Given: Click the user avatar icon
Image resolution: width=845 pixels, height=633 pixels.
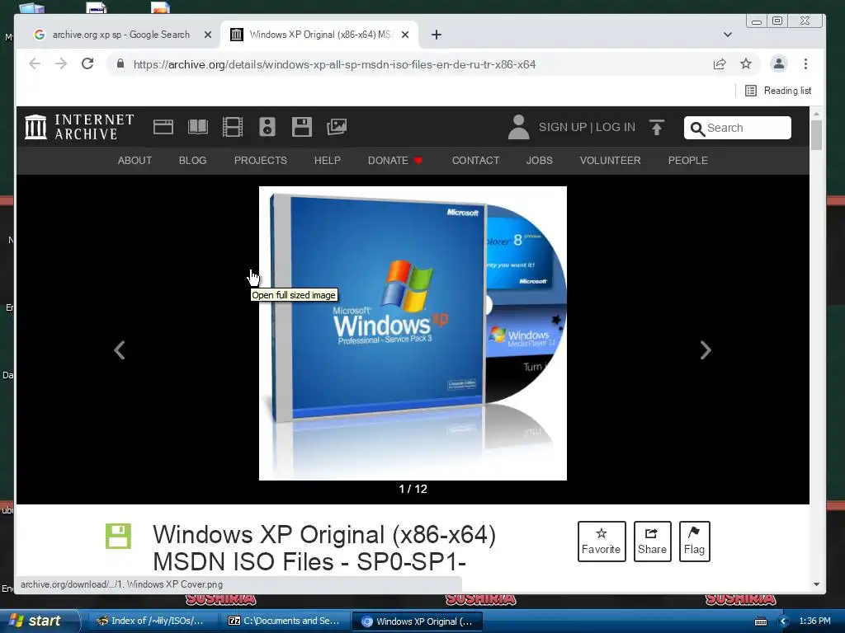Looking at the screenshot, I should pos(518,127).
